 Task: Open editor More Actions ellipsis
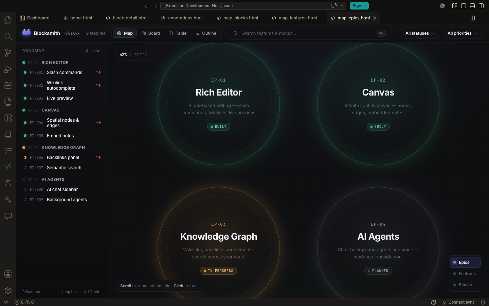pos(481,18)
